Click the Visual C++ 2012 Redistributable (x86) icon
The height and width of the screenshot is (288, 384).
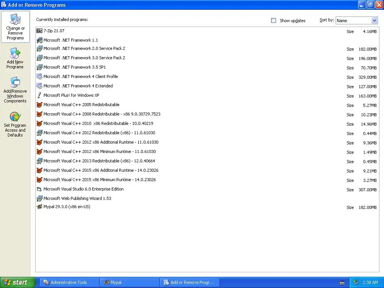tap(39, 133)
